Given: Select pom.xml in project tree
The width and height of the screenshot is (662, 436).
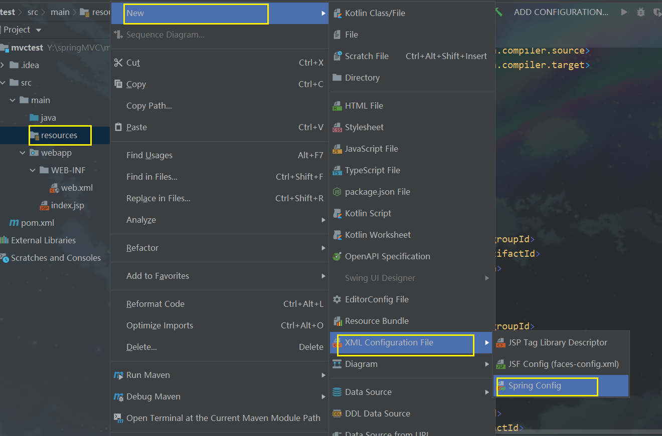Looking at the screenshot, I should (x=37, y=223).
